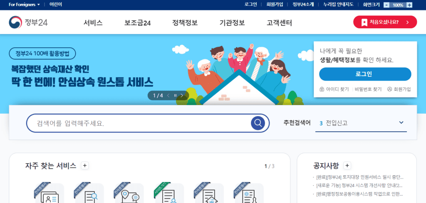The height and width of the screenshot is (203, 426).
Task: Click 회원가입 in the top bar
Action: pos(275,5)
